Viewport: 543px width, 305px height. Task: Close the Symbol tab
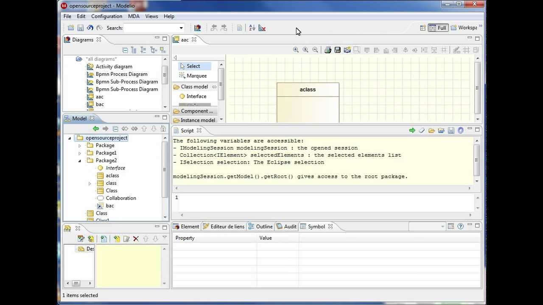330,227
